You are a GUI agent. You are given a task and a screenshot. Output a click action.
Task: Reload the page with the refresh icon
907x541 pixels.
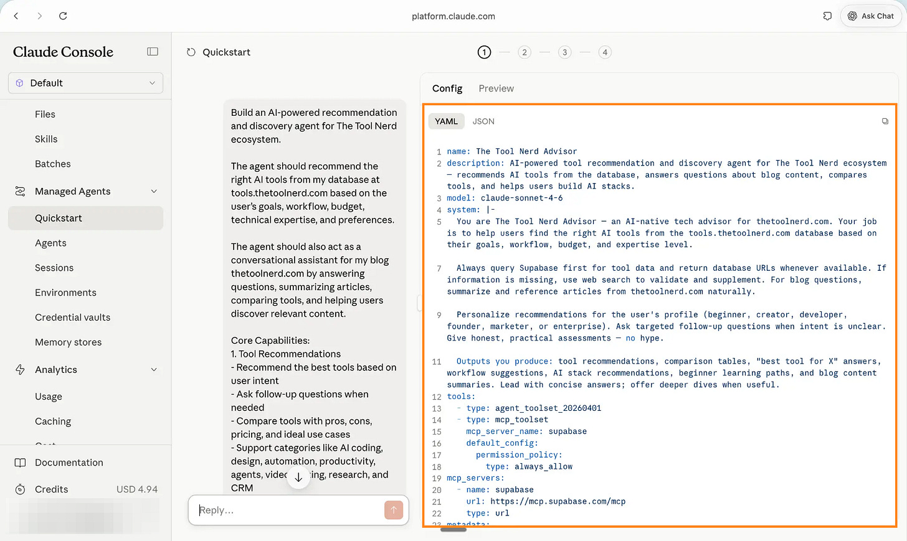[63, 16]
